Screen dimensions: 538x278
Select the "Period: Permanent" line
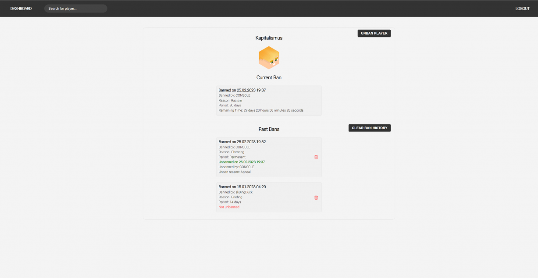pyautogui.click(x=232, y=157)
